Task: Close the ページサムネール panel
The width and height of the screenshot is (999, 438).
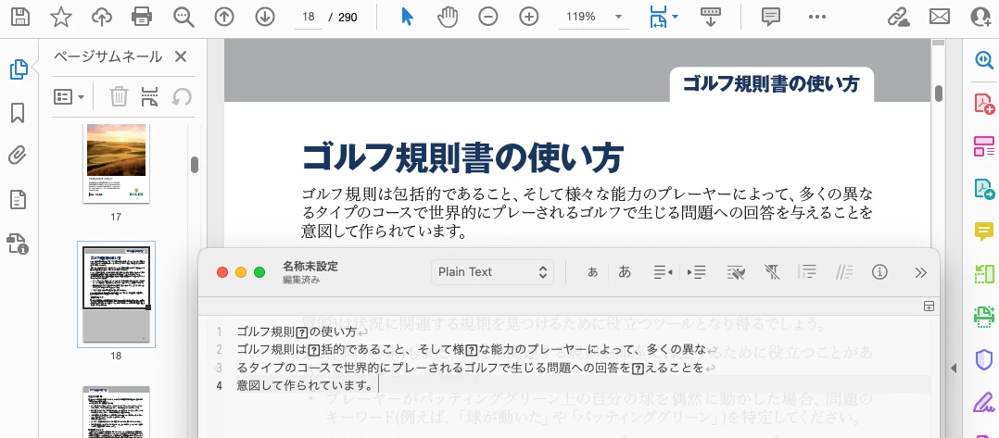Action: [x=181, y=56]
